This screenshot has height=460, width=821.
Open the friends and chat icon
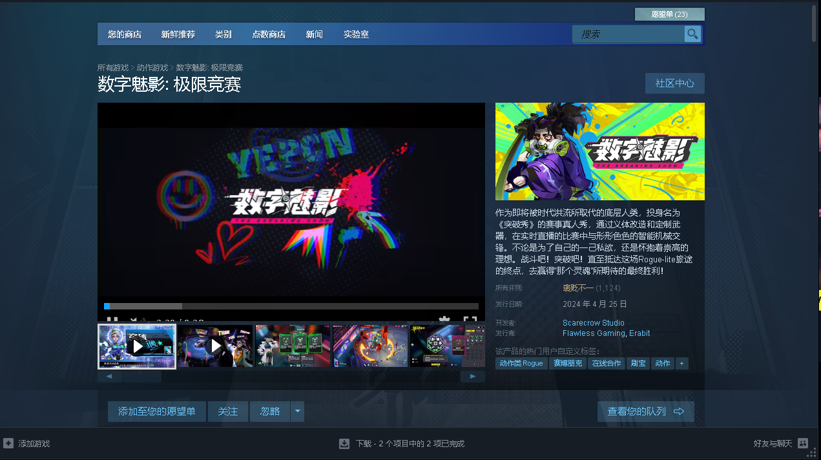point(802,443)
